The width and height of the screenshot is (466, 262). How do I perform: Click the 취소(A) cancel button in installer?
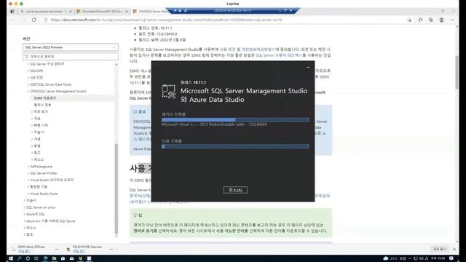point(235,190)
